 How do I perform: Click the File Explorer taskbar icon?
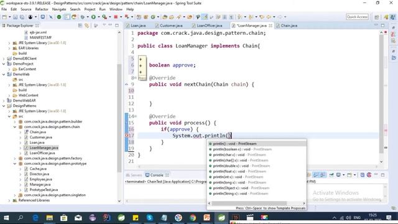50,218
